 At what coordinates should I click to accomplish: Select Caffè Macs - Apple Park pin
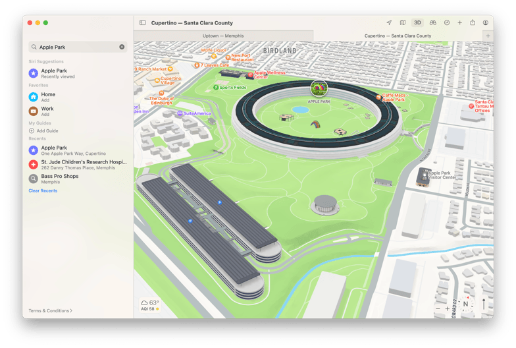click(379, 98)
